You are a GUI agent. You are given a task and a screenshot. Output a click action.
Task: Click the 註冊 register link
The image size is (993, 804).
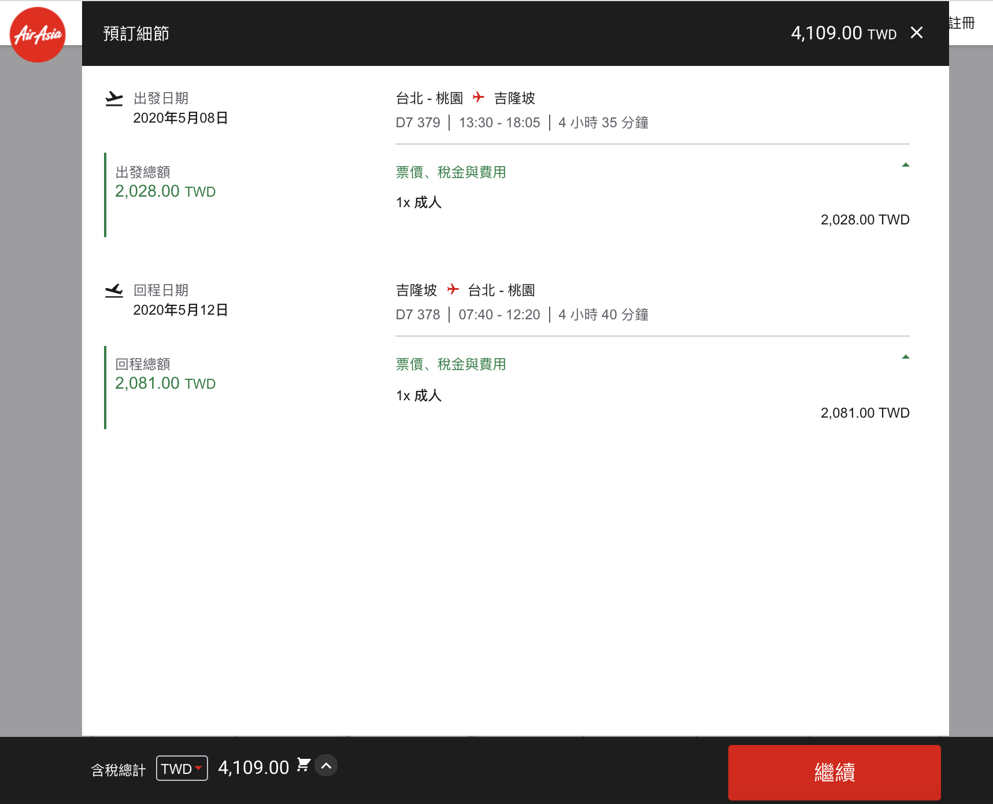pos(962,23)
